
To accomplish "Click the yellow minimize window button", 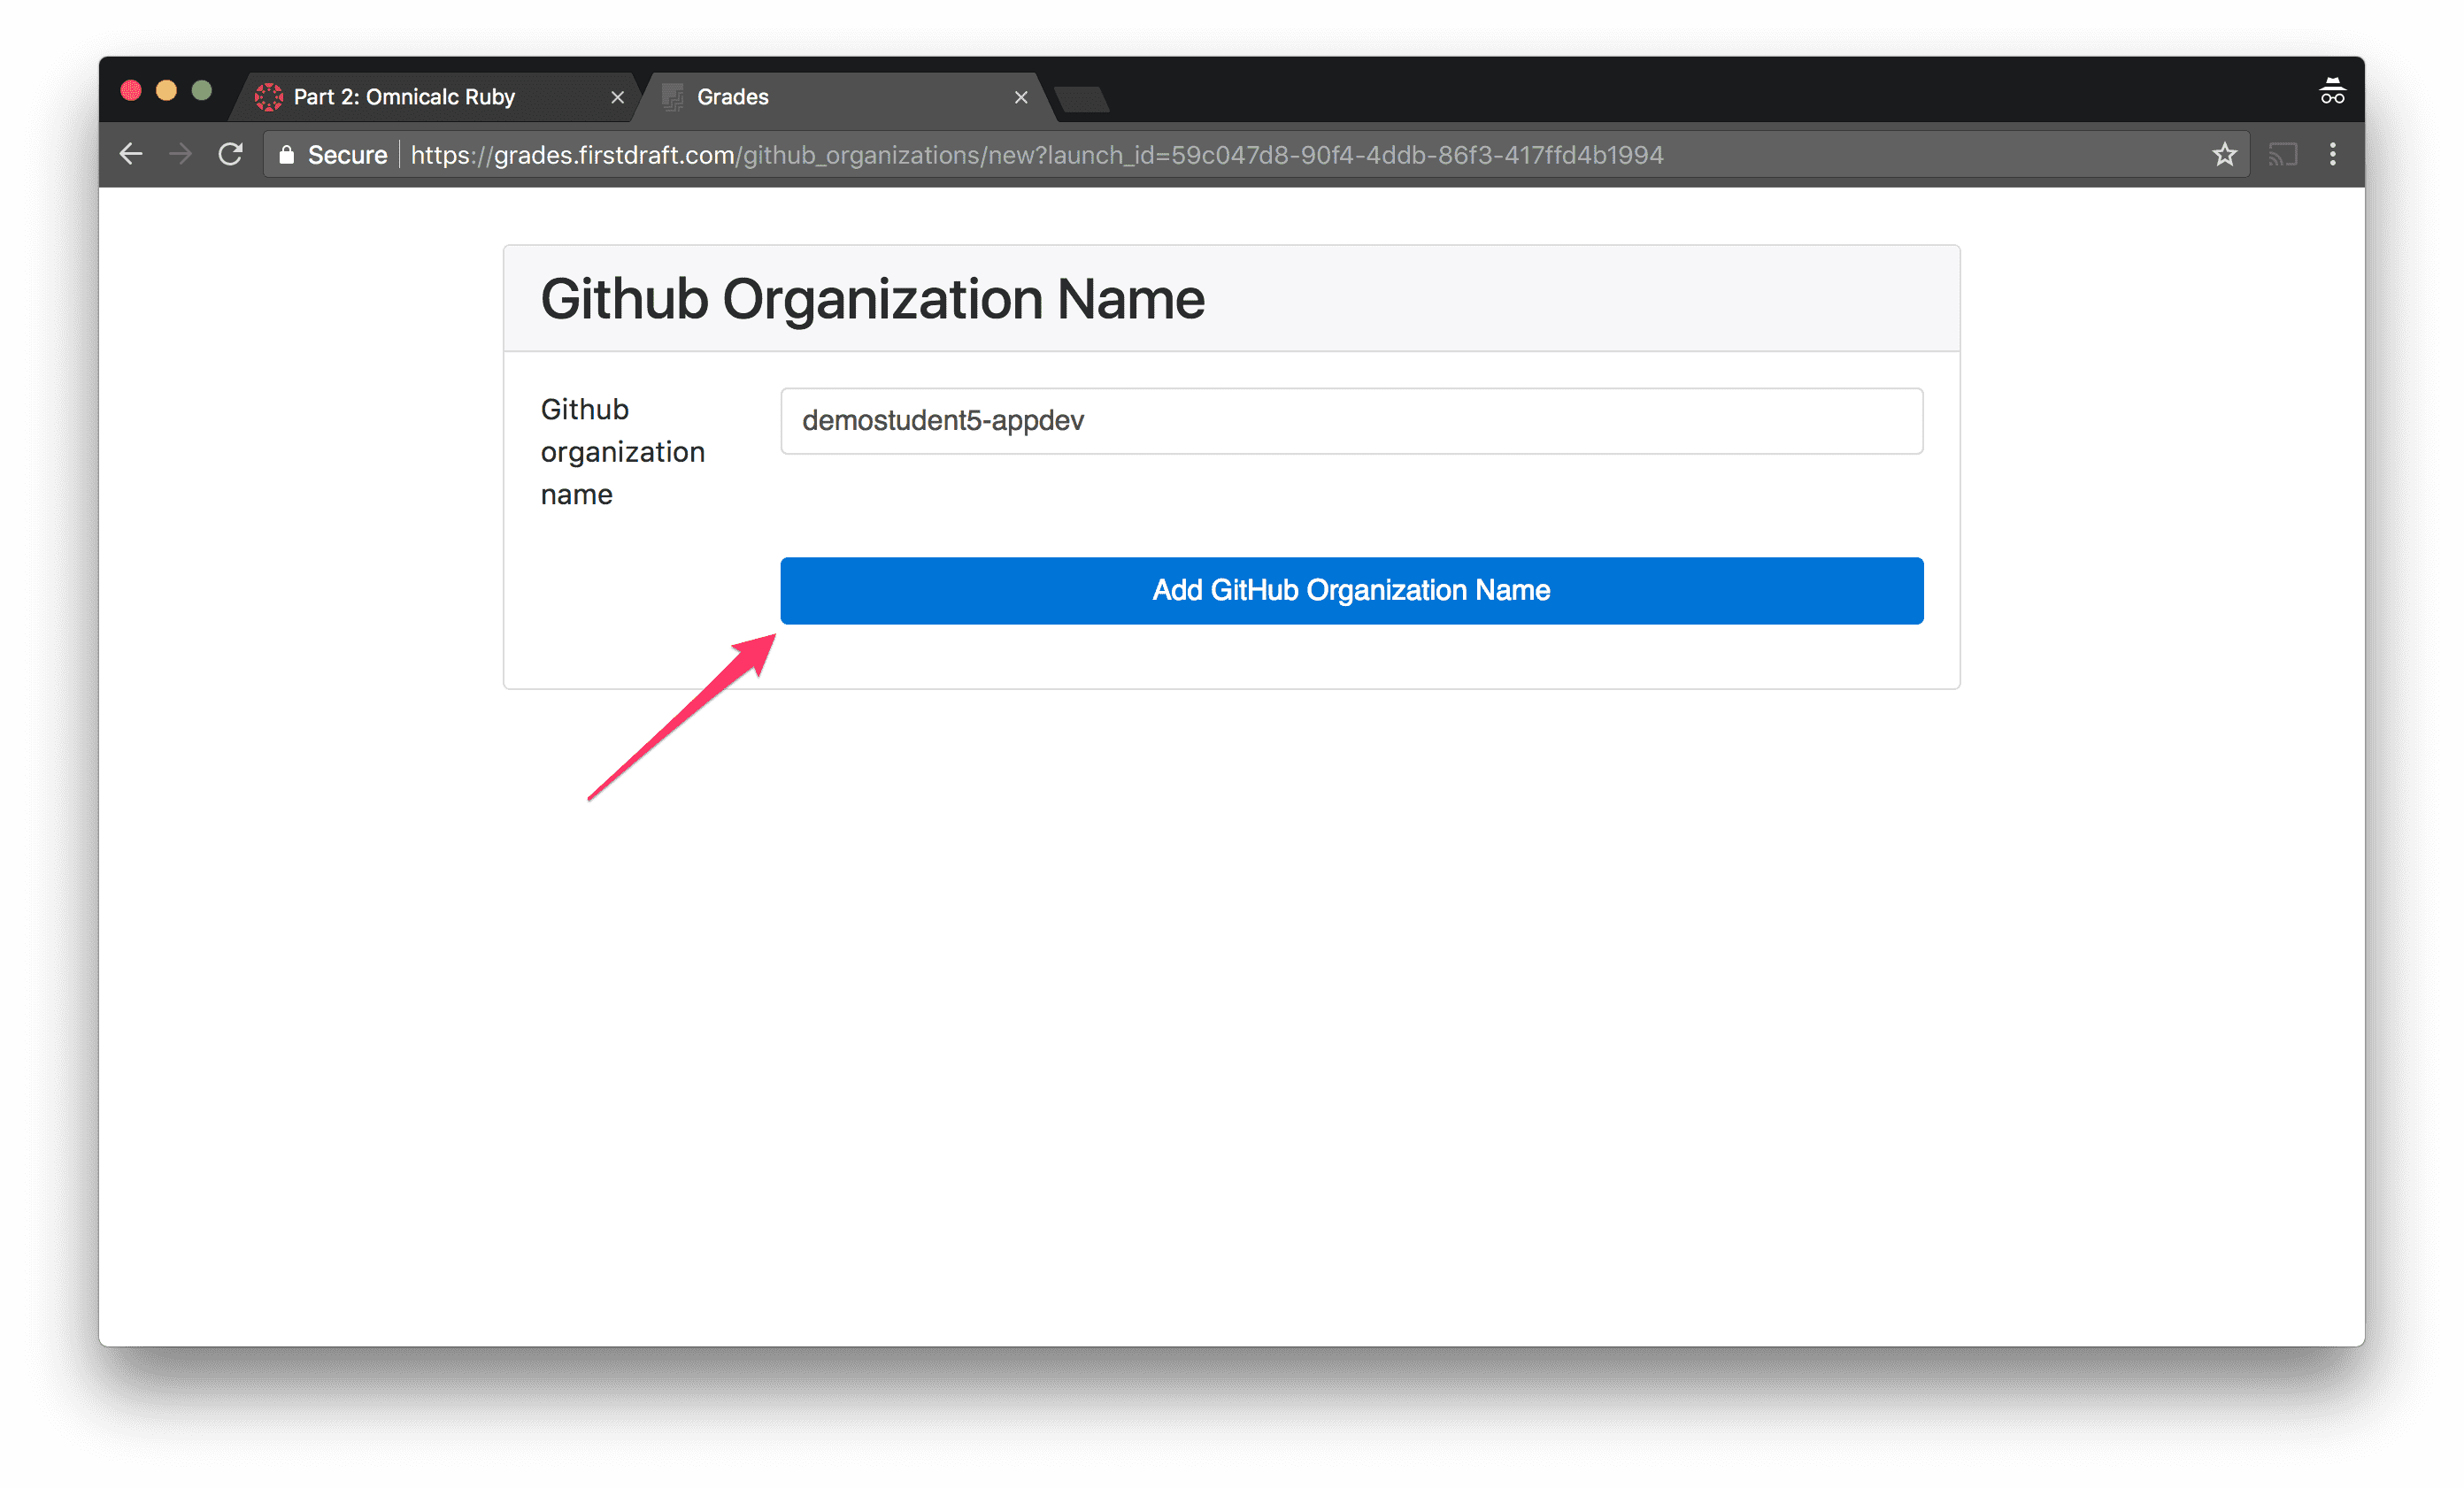I will point(167,91).
